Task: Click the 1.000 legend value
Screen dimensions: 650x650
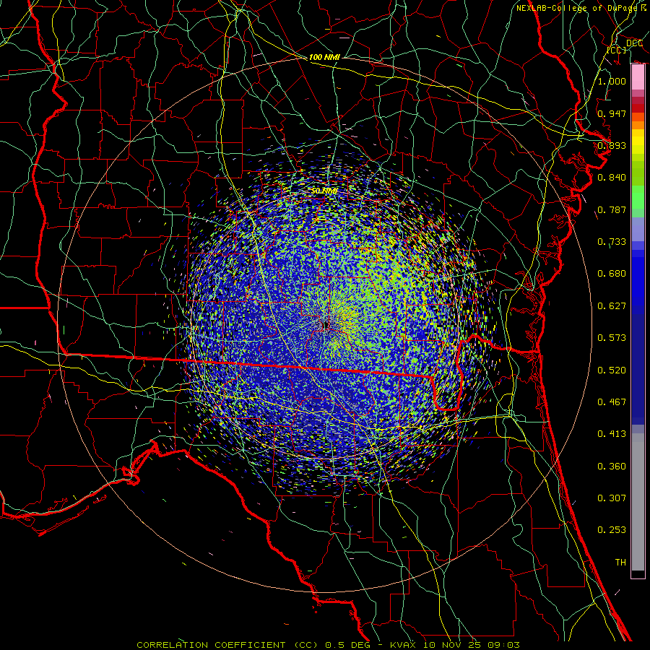Action: coord(612,81)
